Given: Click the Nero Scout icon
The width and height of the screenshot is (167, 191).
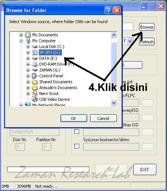Looking at the screenshot, I should pyautogui.click(x=35, y=93).
